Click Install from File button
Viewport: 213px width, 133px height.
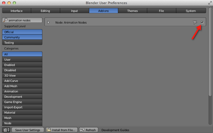point(62,130)
